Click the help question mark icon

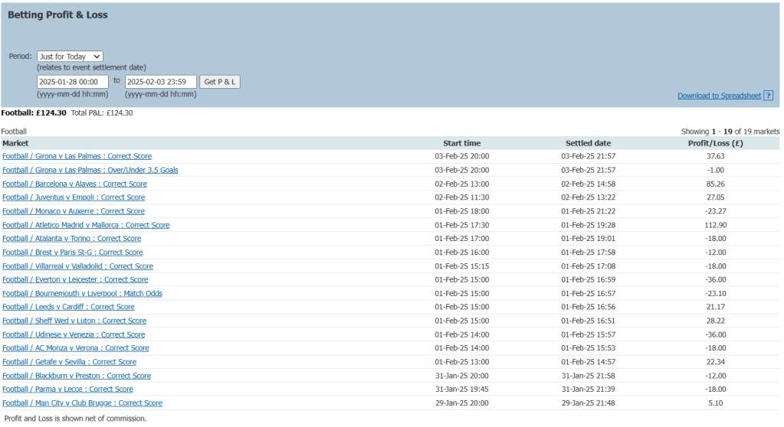coord(768,96)
